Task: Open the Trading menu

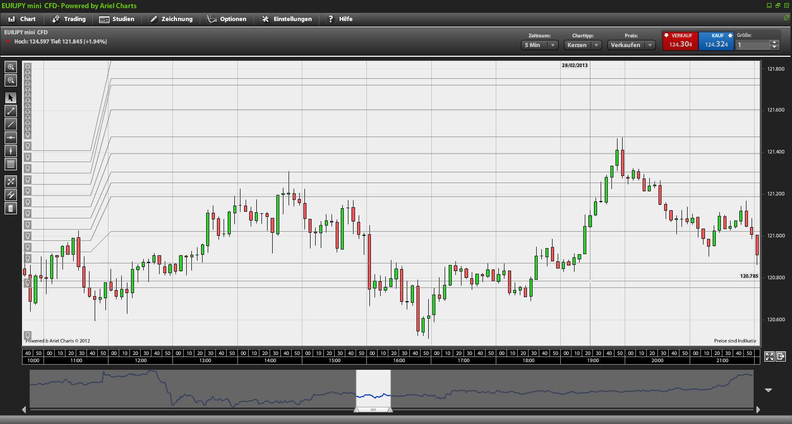Action: click(x=69, y=19)
